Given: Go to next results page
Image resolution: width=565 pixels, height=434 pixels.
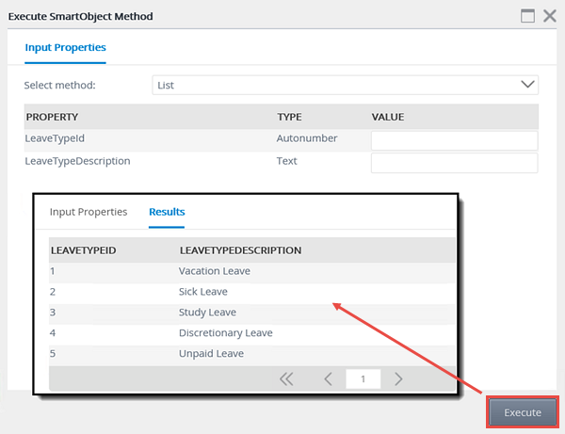Looking at the screenshot, I should (398, 378).
